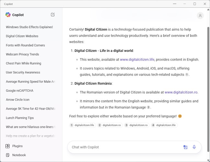Open Average Running Speed for Male chat
The height and width of the screenshot is (162, 210).
tap(30, 82)
